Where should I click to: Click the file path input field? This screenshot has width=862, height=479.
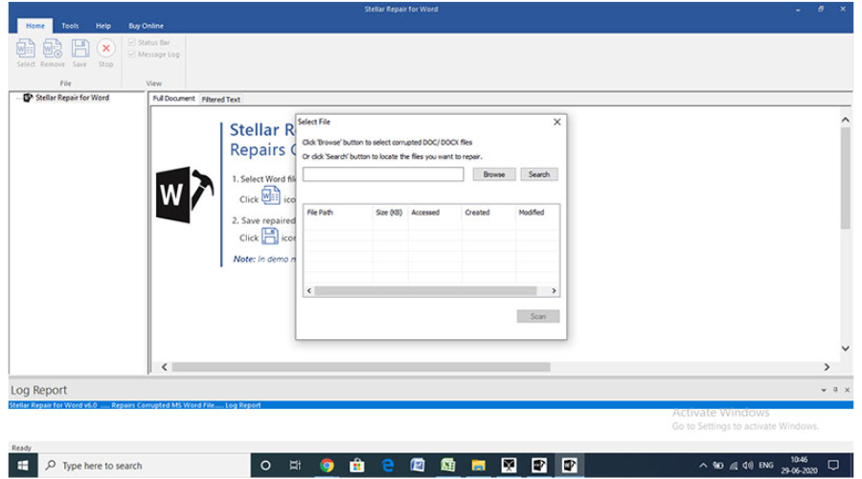[x=383, y=174]
